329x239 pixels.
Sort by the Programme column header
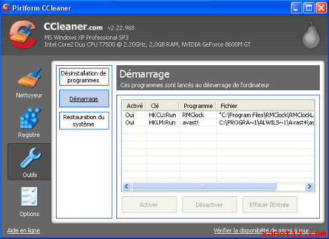[x=198, y=106]
